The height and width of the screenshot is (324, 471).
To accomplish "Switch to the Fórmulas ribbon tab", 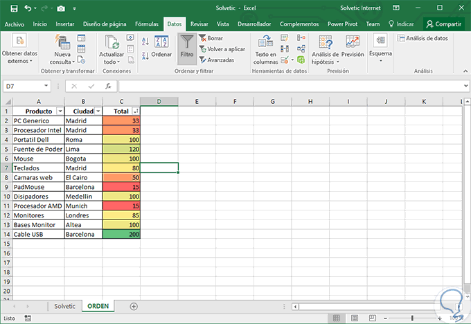I will (x=147, y=24).
